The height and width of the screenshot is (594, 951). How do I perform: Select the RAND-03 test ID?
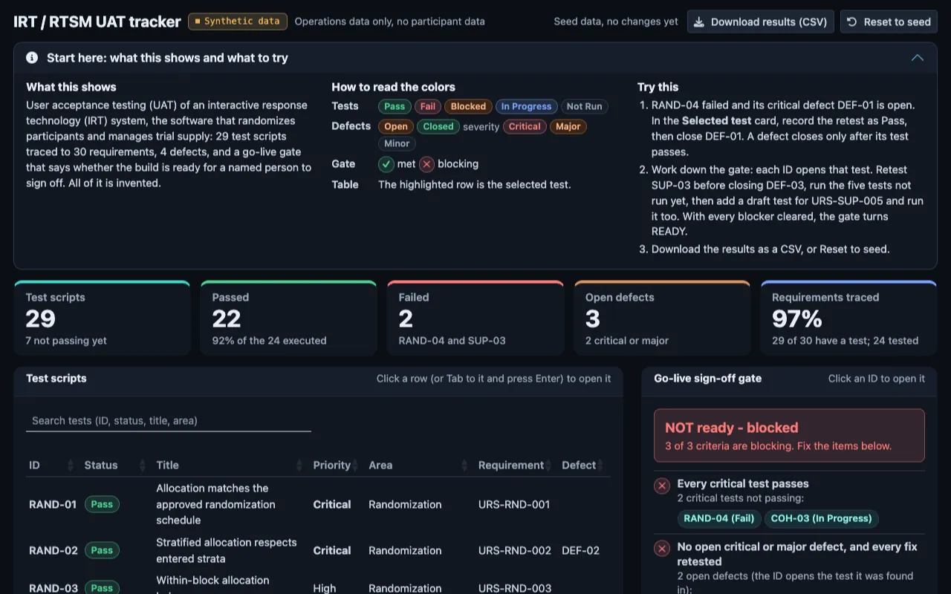pos(53,588)
